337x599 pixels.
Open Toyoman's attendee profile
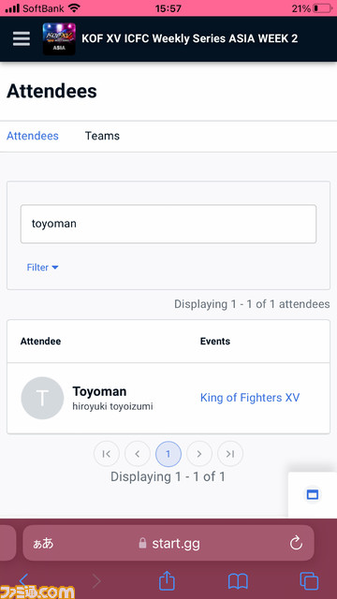pyautogui.click(x=99, y=391)
